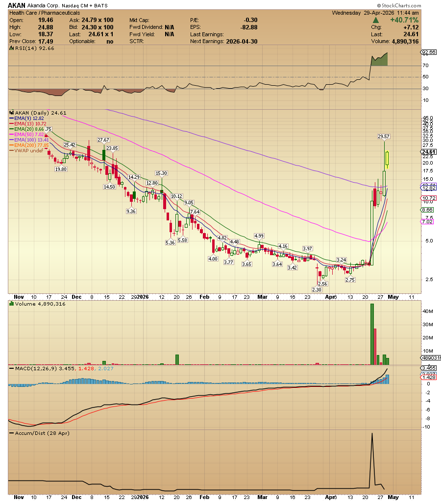The image size is (441, 501).
Task: Click the Health Care / Pharmaceuticals sector label
Action: [x=45, y=13]
